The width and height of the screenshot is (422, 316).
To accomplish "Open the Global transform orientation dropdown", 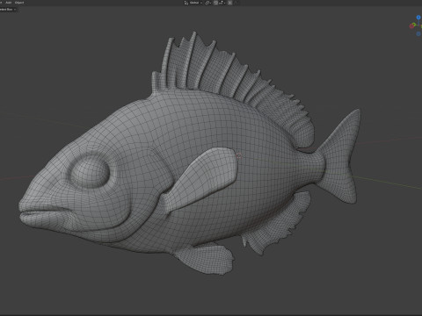I will point(196,3).
